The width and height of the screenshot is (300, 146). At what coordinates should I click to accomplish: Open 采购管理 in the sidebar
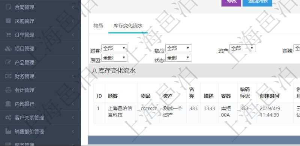click(40, 21)
